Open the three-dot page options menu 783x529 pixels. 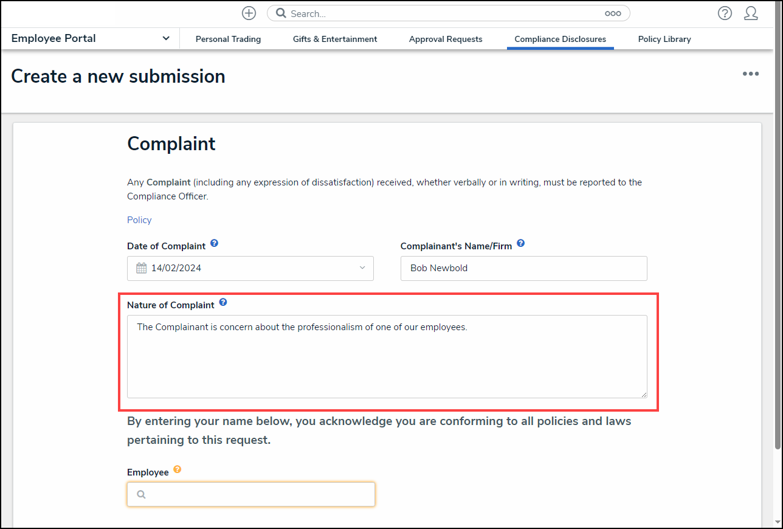coord(750,74)
